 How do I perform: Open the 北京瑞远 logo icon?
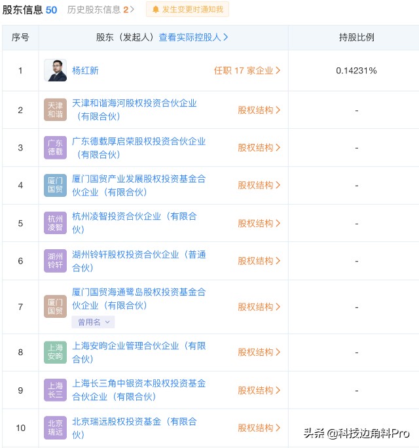tap(55, 428)
